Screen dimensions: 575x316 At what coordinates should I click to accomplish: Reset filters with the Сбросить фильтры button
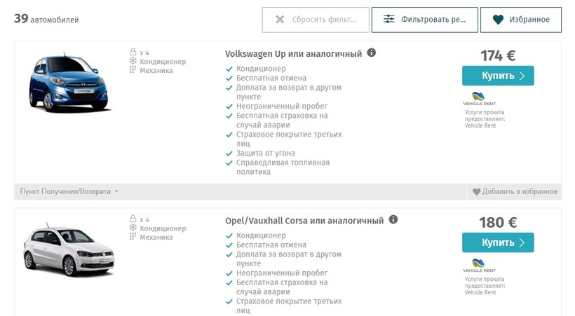pyautogui.click(x=314, y=20)
